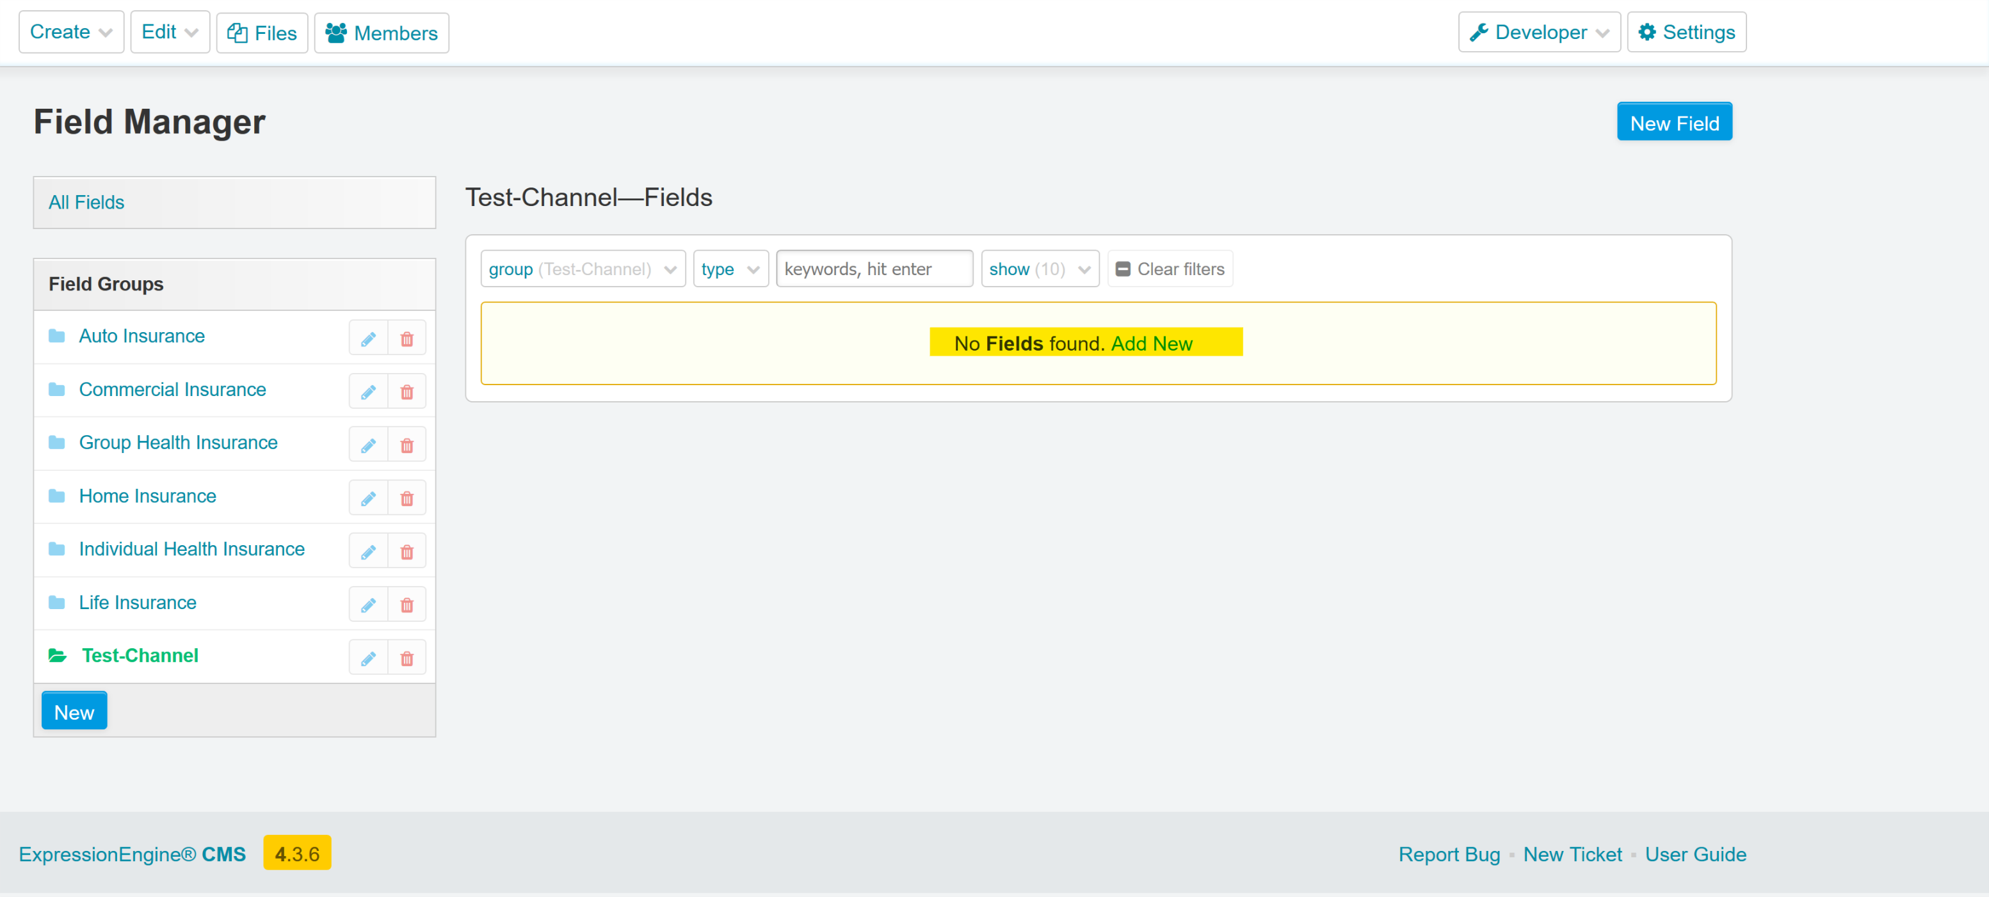Click the 4.3.6 version badge
1989x897 pixels.
(x=297, y=853)
